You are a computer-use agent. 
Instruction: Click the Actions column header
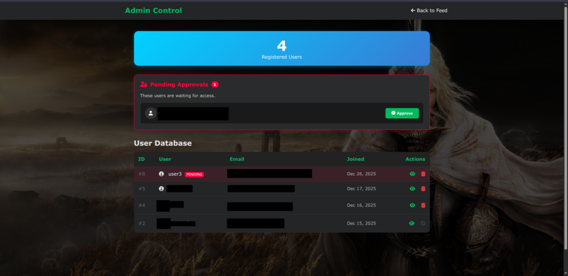coord(415,159)
